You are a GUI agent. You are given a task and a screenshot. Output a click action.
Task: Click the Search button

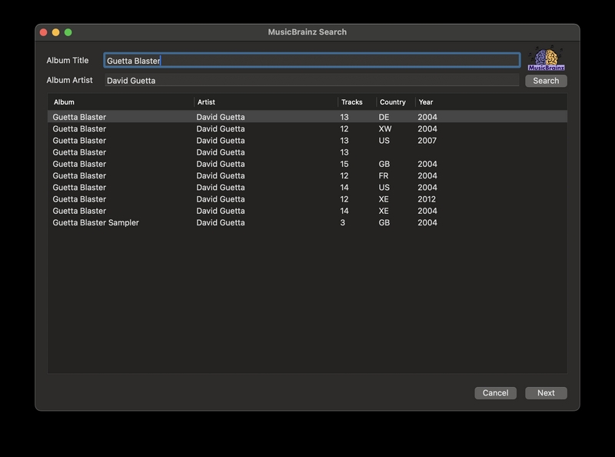tap(546, 81)
